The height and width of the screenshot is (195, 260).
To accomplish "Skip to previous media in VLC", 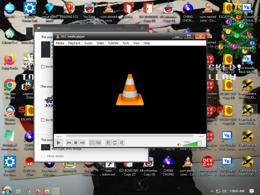I will click(69, 143).
